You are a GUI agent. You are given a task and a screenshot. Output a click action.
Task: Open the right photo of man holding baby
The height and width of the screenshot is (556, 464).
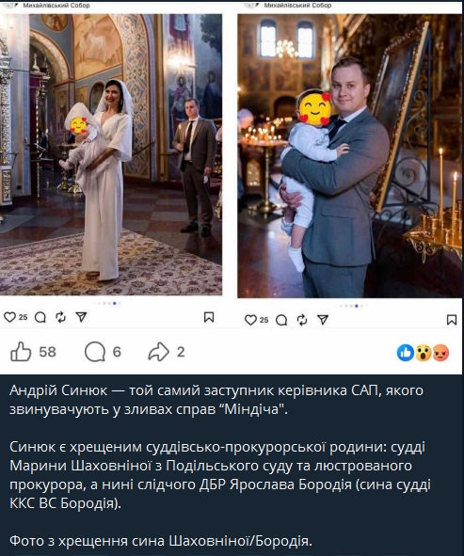point(350,156)
